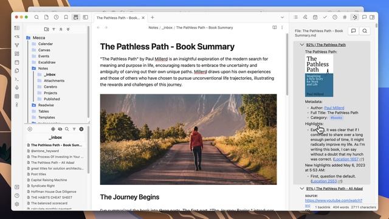The width and height of the screenshot is (389, 219).
Task: Select the _inbox folder in the tree
Action: tap(50, 74)
